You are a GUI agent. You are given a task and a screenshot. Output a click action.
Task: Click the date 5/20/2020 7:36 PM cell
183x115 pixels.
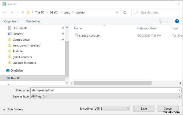[149, 36]
